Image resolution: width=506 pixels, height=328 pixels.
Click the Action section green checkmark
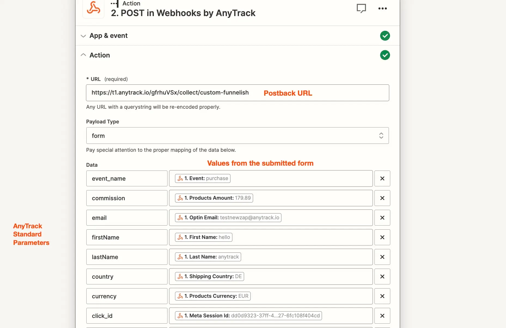(385, 55)
